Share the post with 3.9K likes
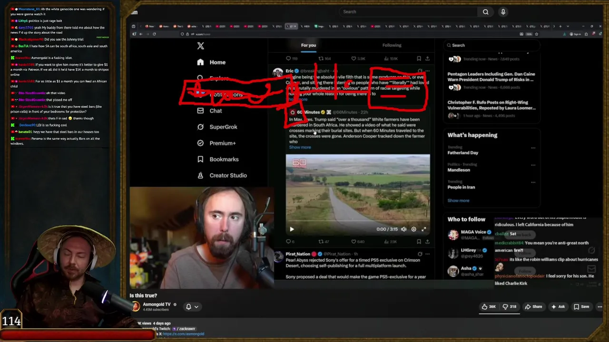This screenshot has height=342, width=609. tap(427, 58)
